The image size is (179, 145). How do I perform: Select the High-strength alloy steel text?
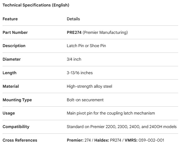pos(89,86)
